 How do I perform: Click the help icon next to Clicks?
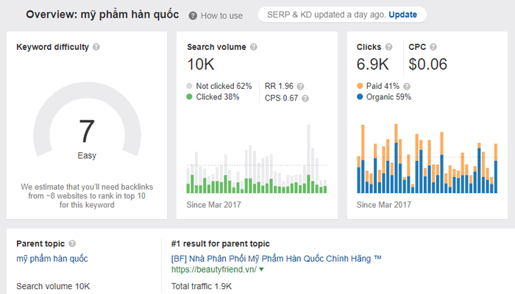388,47
